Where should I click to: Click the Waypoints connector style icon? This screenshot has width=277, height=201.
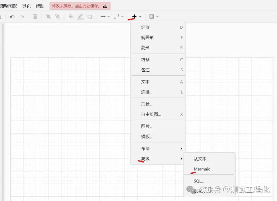tap(117, 17)
